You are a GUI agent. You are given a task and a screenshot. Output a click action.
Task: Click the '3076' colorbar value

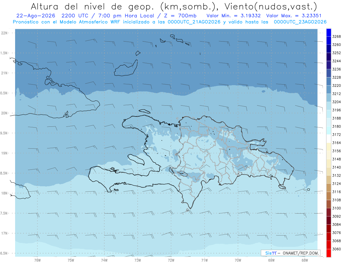tap(337, 233)
